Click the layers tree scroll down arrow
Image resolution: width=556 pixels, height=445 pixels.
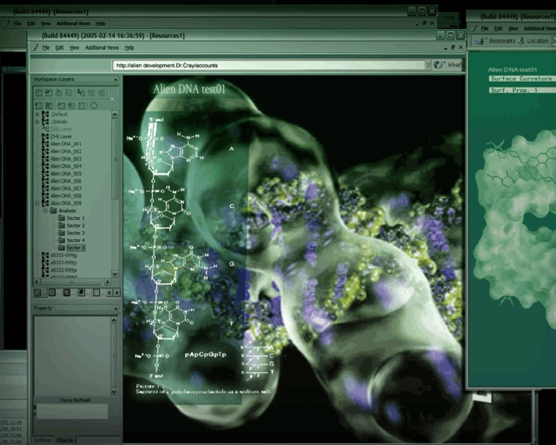tap(115, 274)
